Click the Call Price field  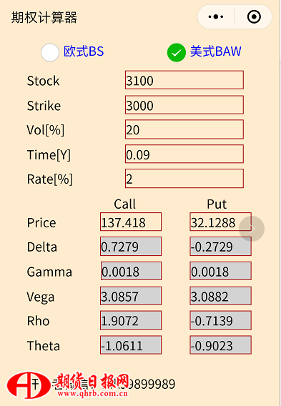131,222
